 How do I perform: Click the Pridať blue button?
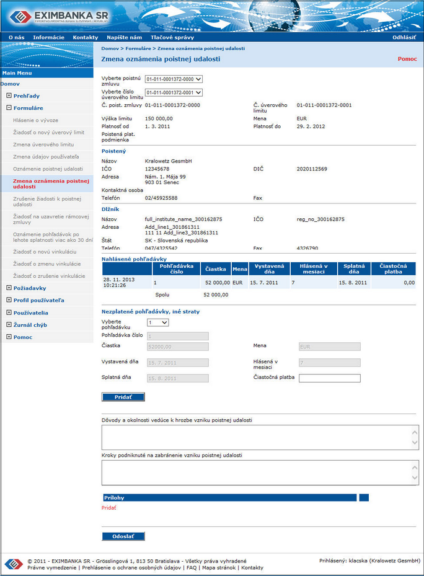pos(123,397)
